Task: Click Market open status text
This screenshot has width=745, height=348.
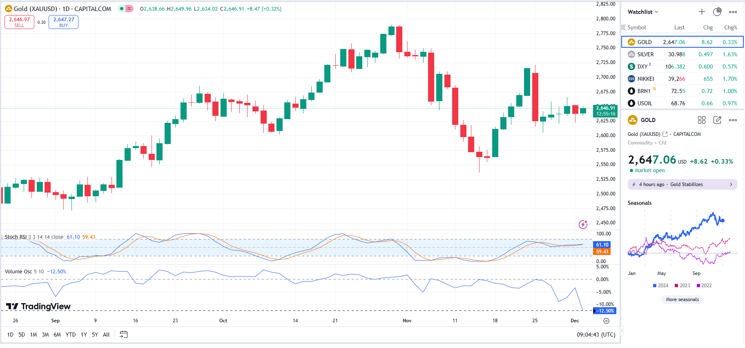Action: pos(649,171)
